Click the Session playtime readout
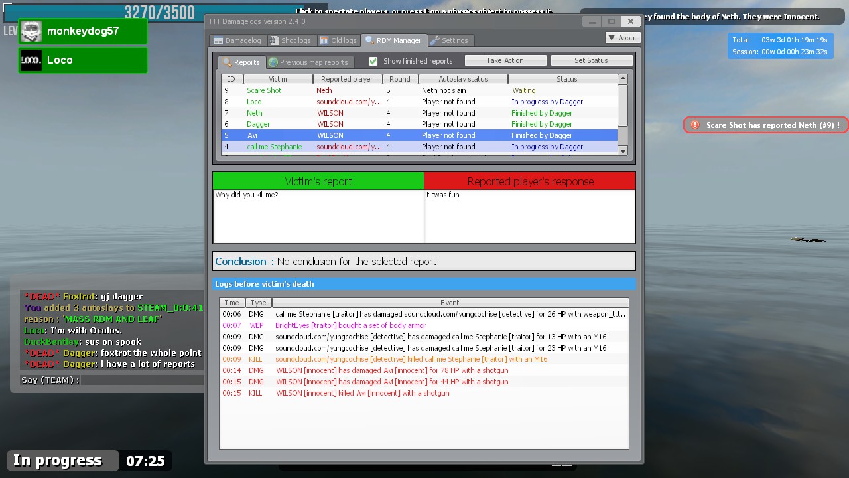The image size is (849, 478). click(x=780, y=52)
